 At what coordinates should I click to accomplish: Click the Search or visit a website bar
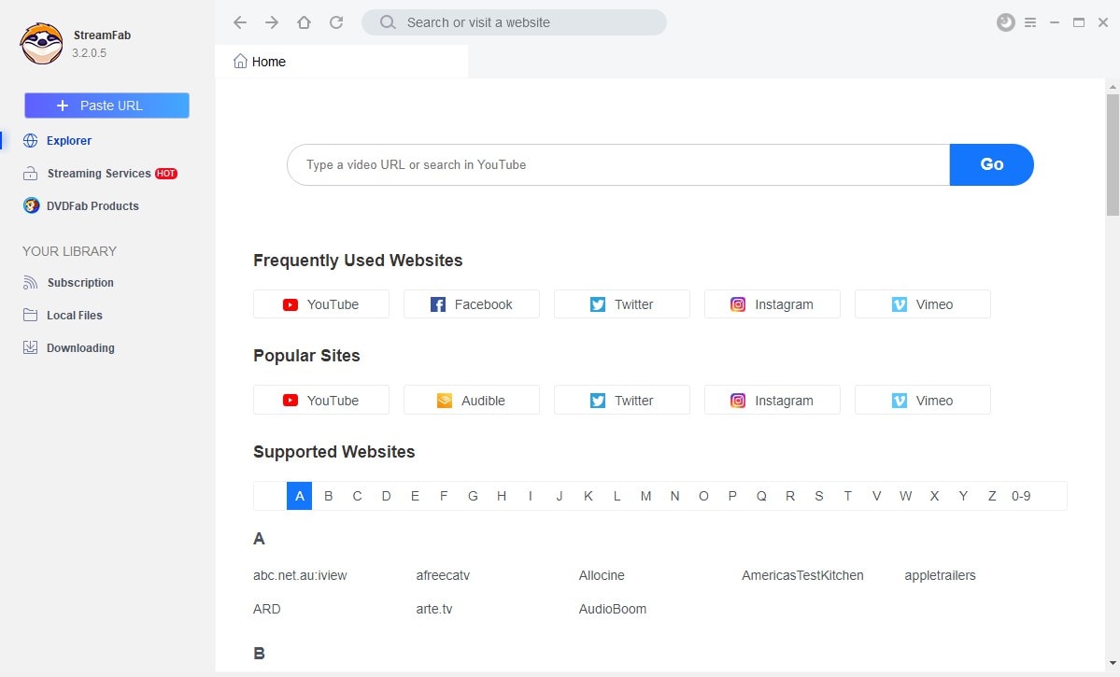click(514, 22)
